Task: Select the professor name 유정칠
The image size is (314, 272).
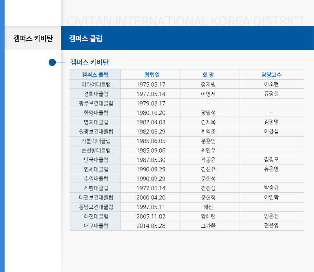Action: click(x=271, y=93)
